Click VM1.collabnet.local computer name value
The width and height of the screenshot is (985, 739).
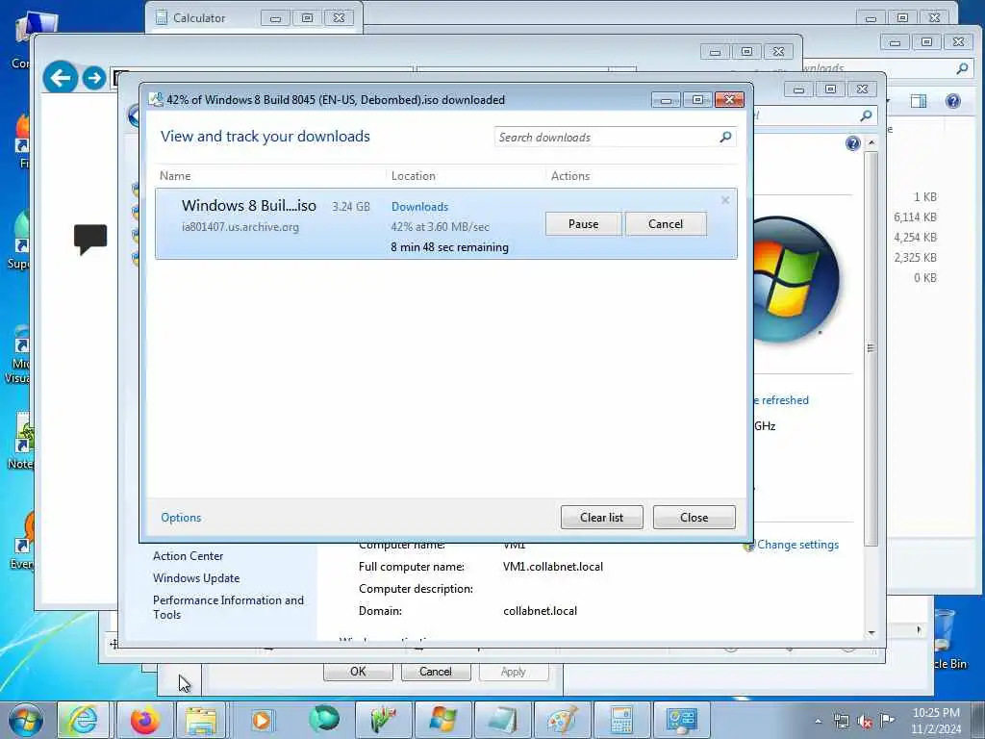pyautogui.click(x=553, y=567)
